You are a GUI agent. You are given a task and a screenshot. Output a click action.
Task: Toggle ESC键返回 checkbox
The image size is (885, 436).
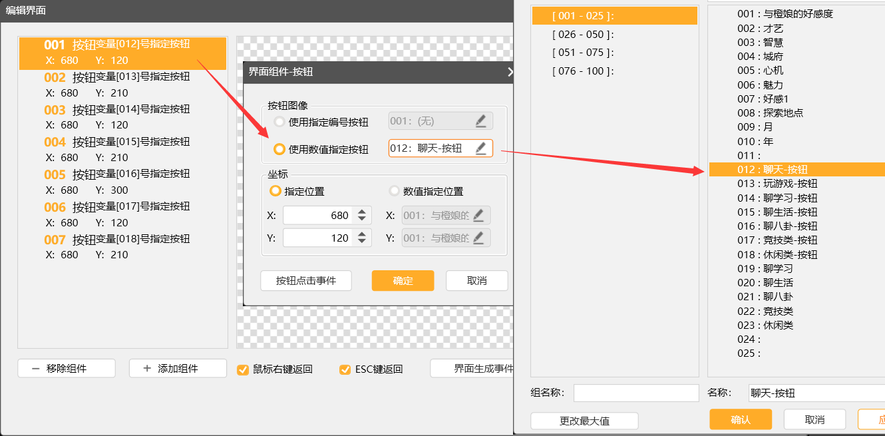click(345, 369)
